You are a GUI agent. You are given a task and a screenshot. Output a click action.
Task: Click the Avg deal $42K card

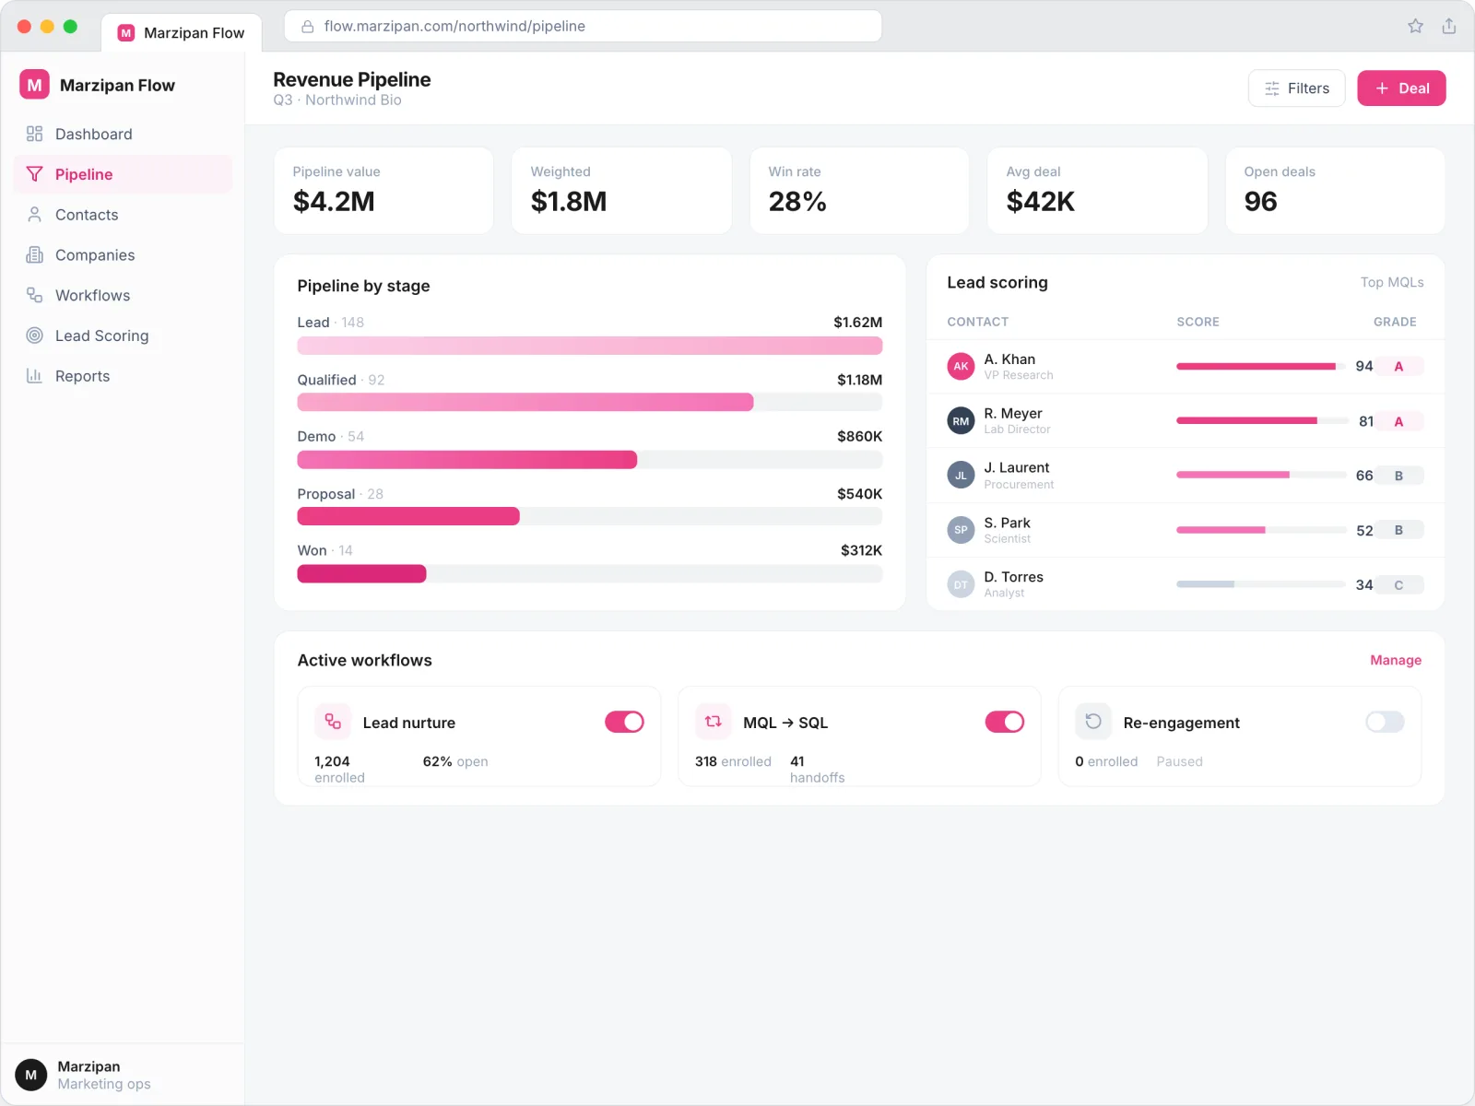tap(1097, 191)
